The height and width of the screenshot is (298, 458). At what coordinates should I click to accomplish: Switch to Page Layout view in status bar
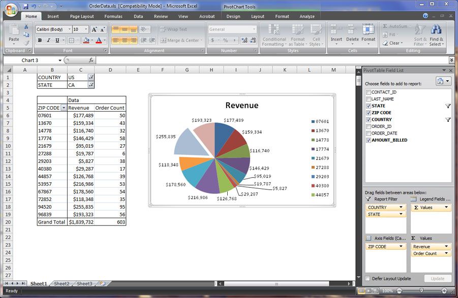(369, 291)
